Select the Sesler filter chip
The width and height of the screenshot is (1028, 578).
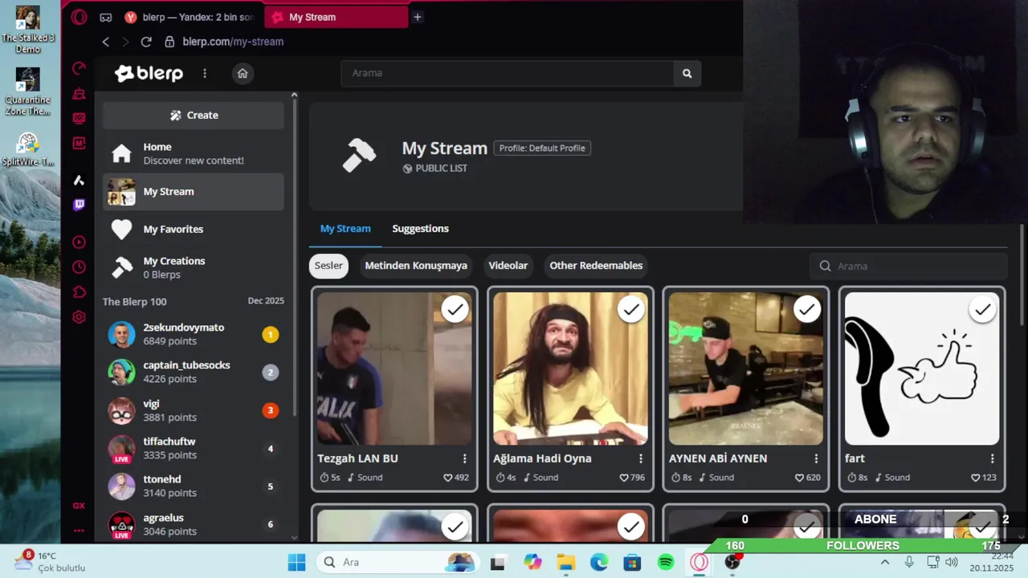(328, 266)
